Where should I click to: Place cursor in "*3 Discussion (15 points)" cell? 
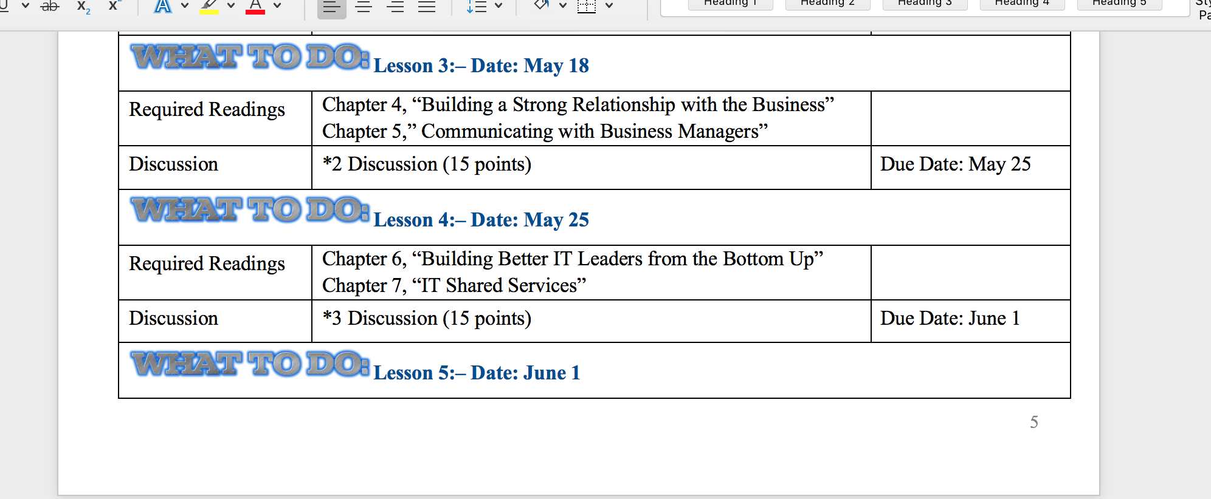pyautogui.click(x=591, y=321)
